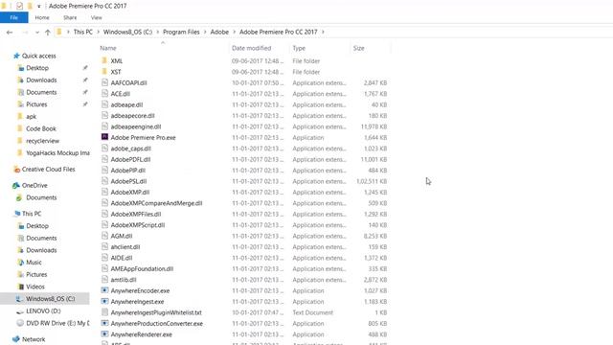Open Code Book folder in sidebar
Viewport: 613px width, 345px height.
coord(40,128)
